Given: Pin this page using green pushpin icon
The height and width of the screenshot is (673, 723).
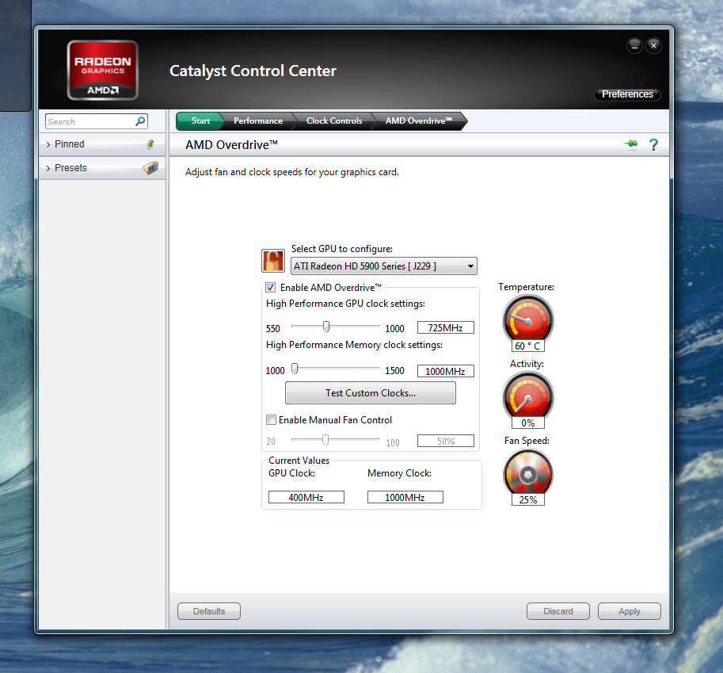Looking at the screenshot, I should (x=632, y=144).
